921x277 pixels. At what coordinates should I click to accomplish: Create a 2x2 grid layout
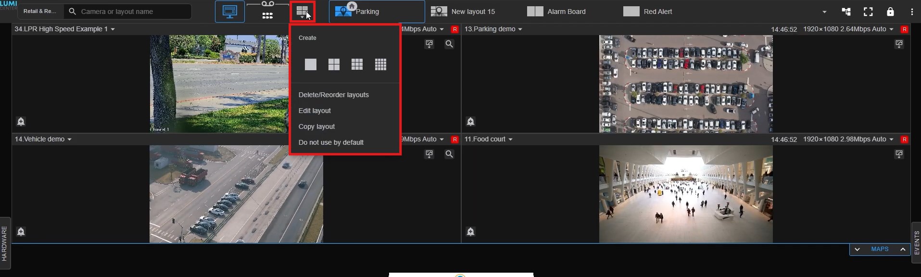[334, 64]
